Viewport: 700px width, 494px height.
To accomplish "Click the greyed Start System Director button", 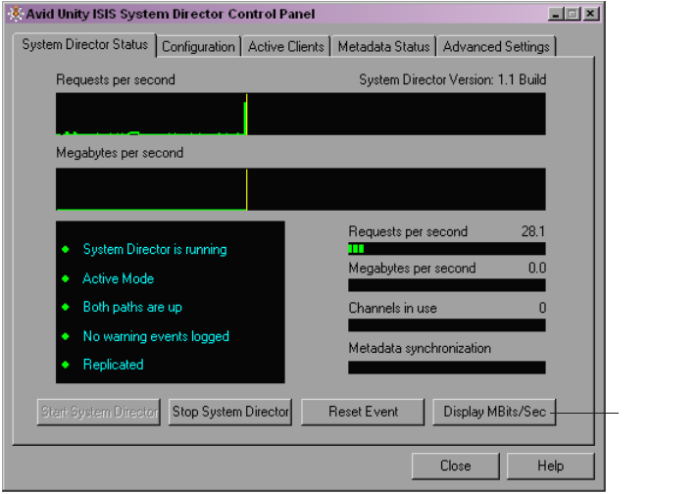I will [x=99, y=412].
